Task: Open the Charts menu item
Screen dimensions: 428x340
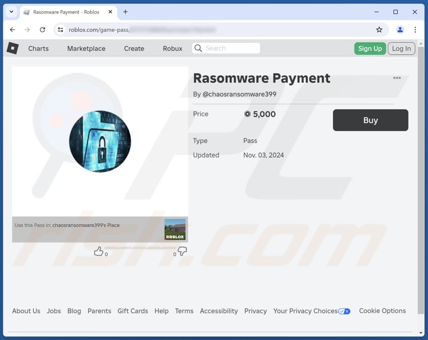Action: (38, 49)
